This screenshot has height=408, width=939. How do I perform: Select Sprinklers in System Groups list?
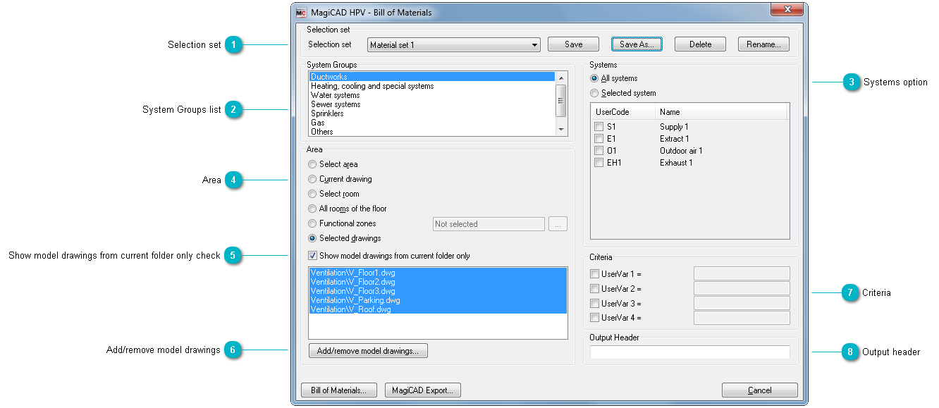(432, 113)
